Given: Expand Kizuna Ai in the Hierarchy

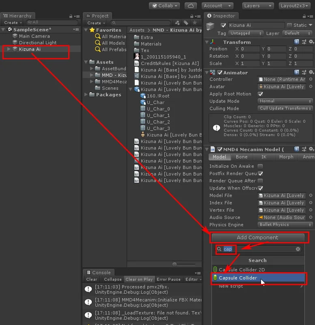Looking at the screenshot, I should 9,49.
